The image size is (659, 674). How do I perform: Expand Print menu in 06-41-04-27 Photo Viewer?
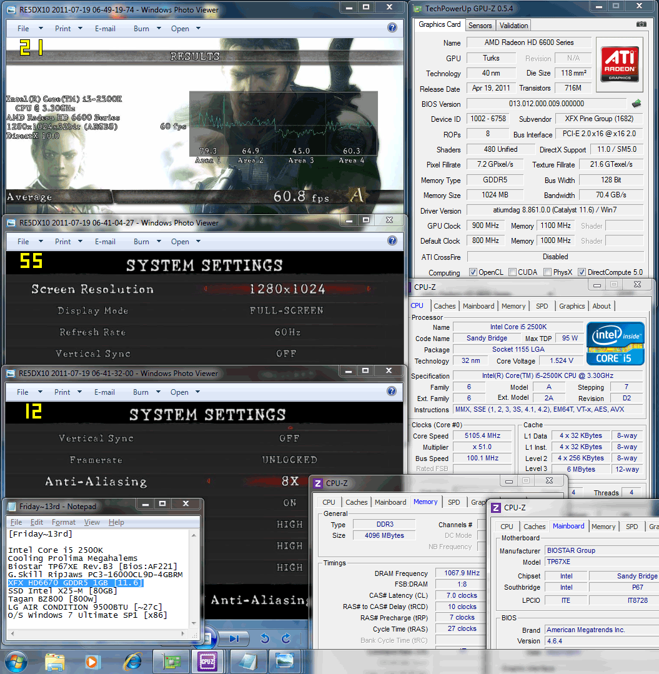coord(68,242)
